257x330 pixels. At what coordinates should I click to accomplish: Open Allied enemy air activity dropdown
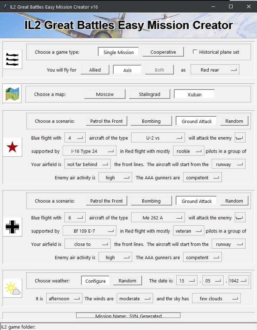(x=115, y=178)
